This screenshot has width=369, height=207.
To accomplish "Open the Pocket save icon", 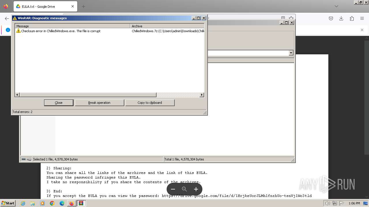I will pyautogui.click(x=331, y=18).
